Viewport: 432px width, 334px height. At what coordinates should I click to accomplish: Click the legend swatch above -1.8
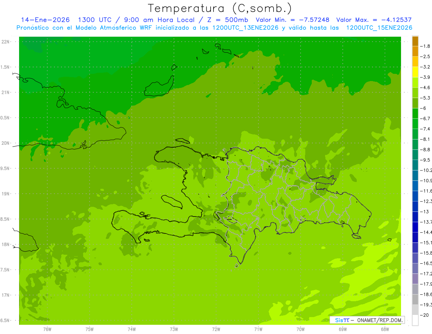(x=415, y=41)
